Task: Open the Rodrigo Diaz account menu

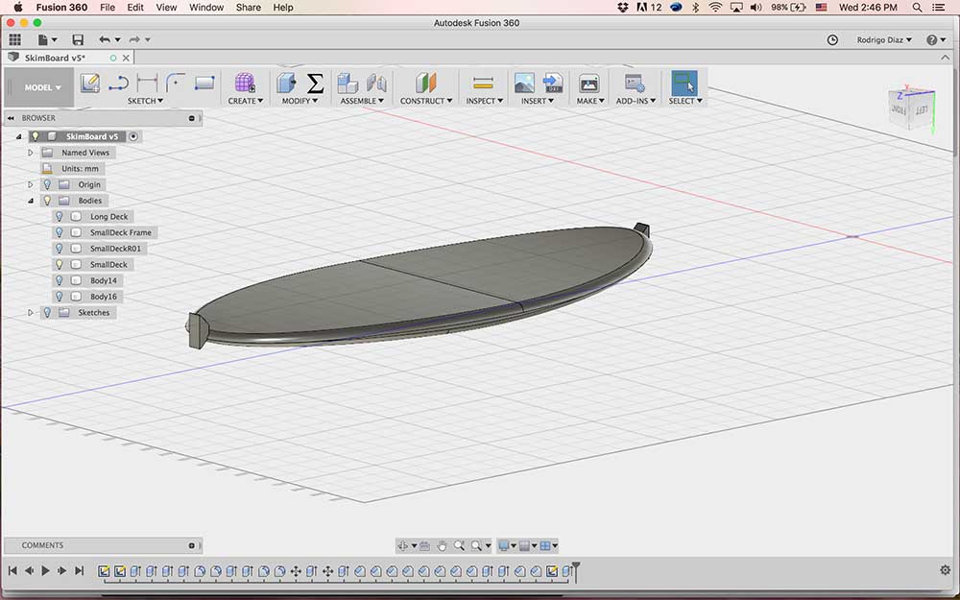Action: coord(884,39)
